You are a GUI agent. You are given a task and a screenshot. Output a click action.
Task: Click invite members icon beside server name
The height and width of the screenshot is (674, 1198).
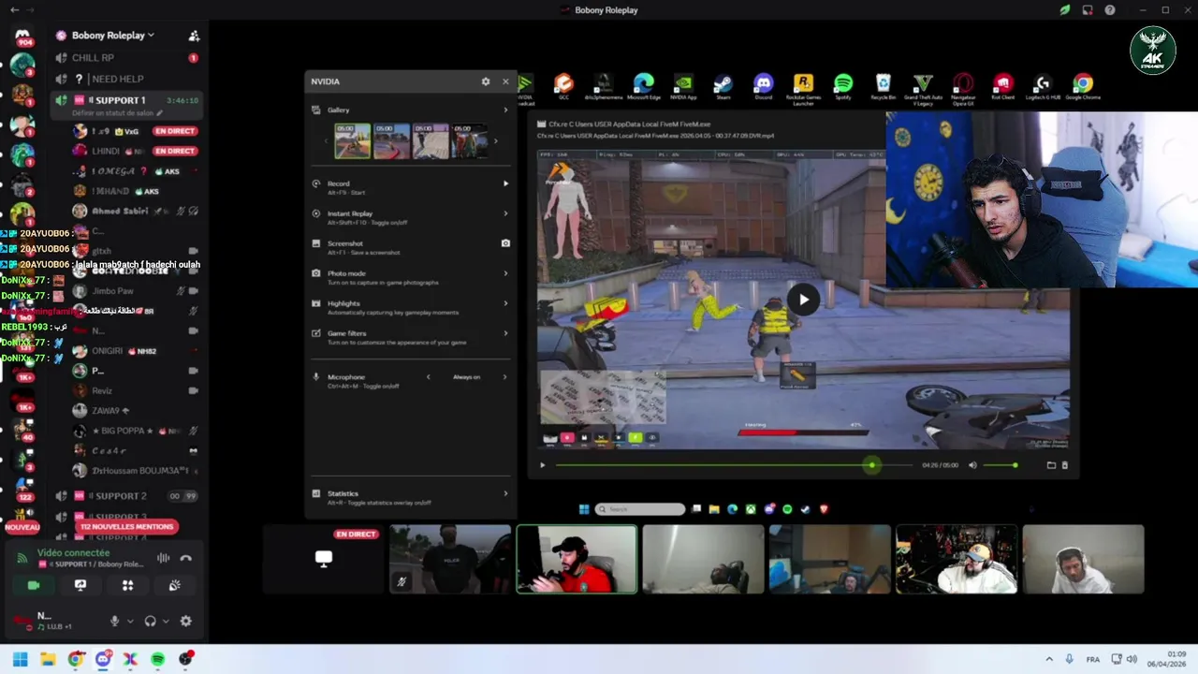click(x=194, y=36)
